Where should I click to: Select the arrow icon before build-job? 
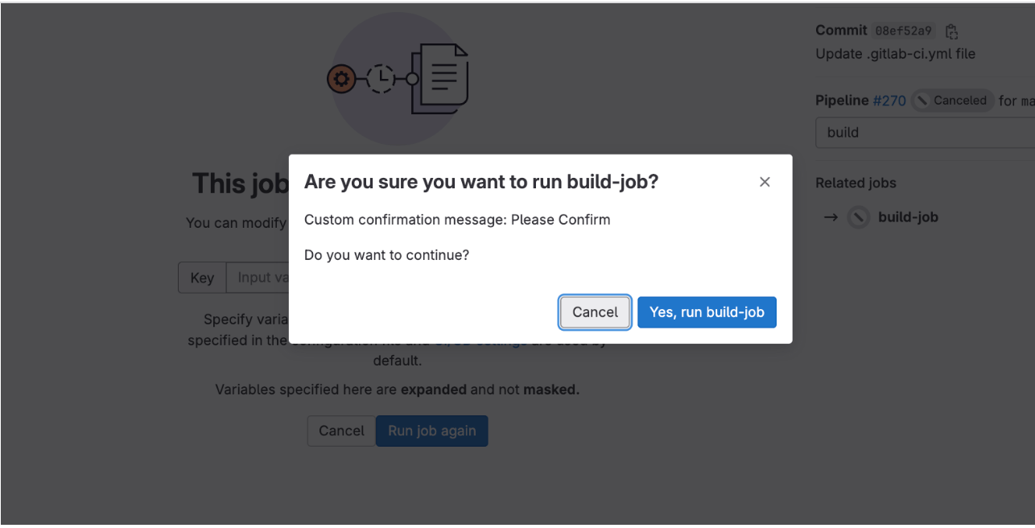831,217
